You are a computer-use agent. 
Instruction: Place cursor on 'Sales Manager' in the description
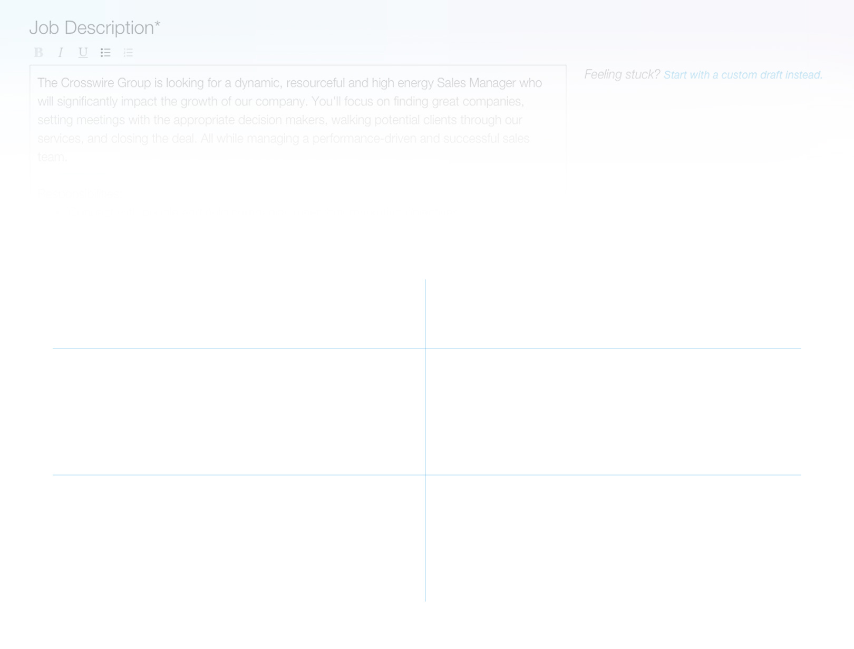coord(476,83)
